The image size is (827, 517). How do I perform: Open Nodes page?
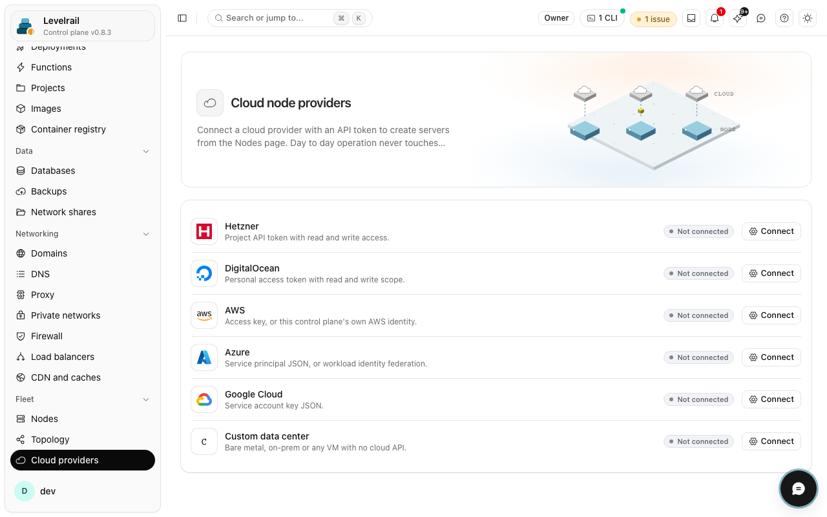(x=83, y=419)
